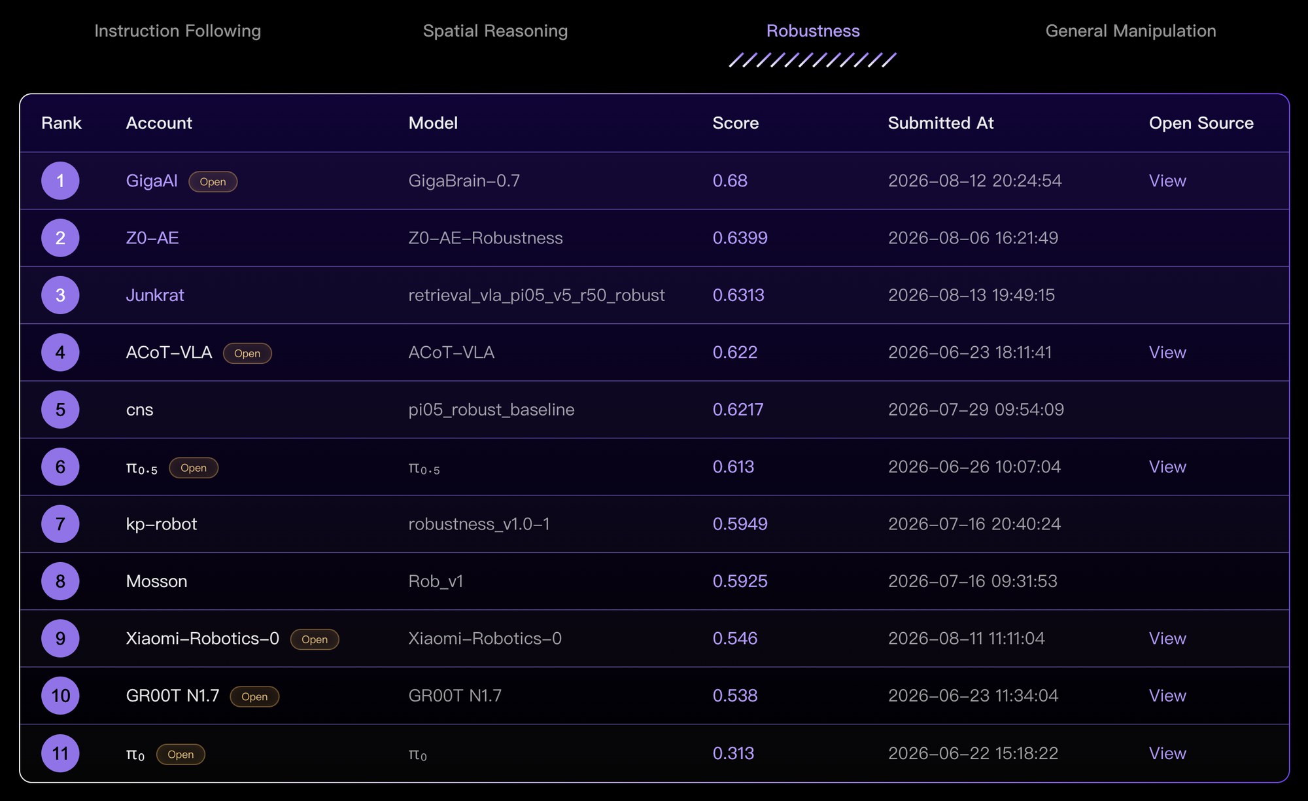Click View link in π0 row
Image resolution: width=1308 pixels, height=801 pixels.
[1167, 753]
